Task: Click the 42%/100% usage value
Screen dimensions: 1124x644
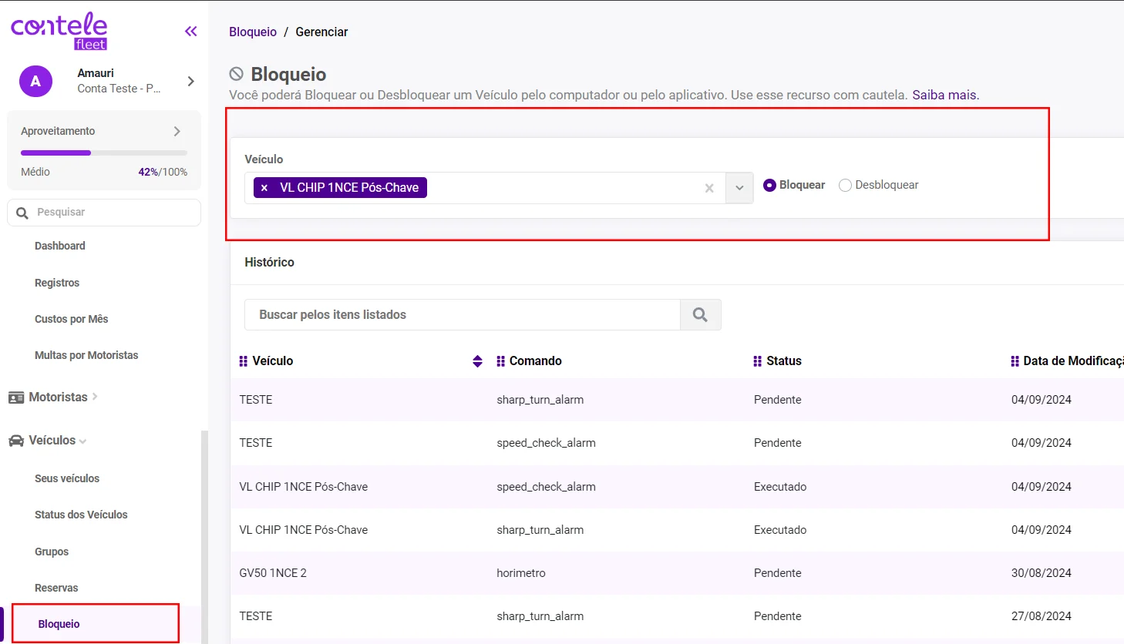Action: click(163, 173)
